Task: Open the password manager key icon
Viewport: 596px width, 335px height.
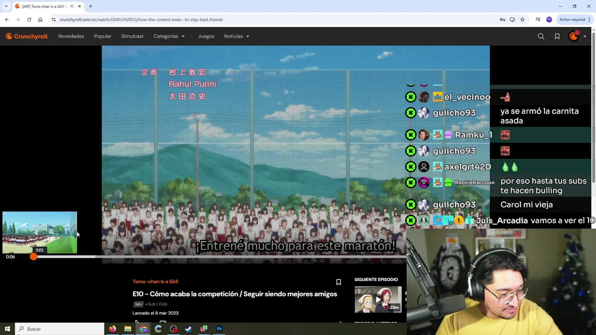Action: 502,20
